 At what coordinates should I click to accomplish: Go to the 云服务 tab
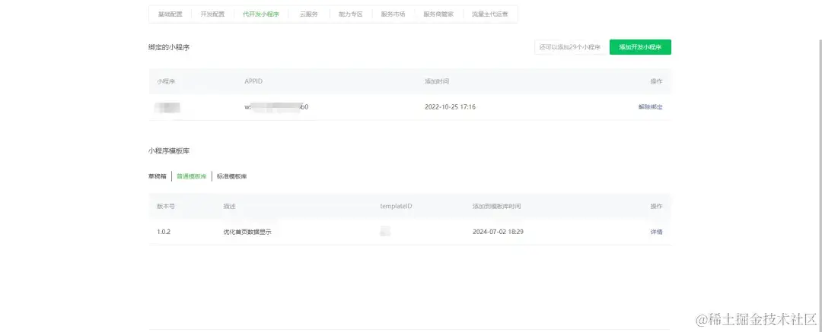pos(309,14)
